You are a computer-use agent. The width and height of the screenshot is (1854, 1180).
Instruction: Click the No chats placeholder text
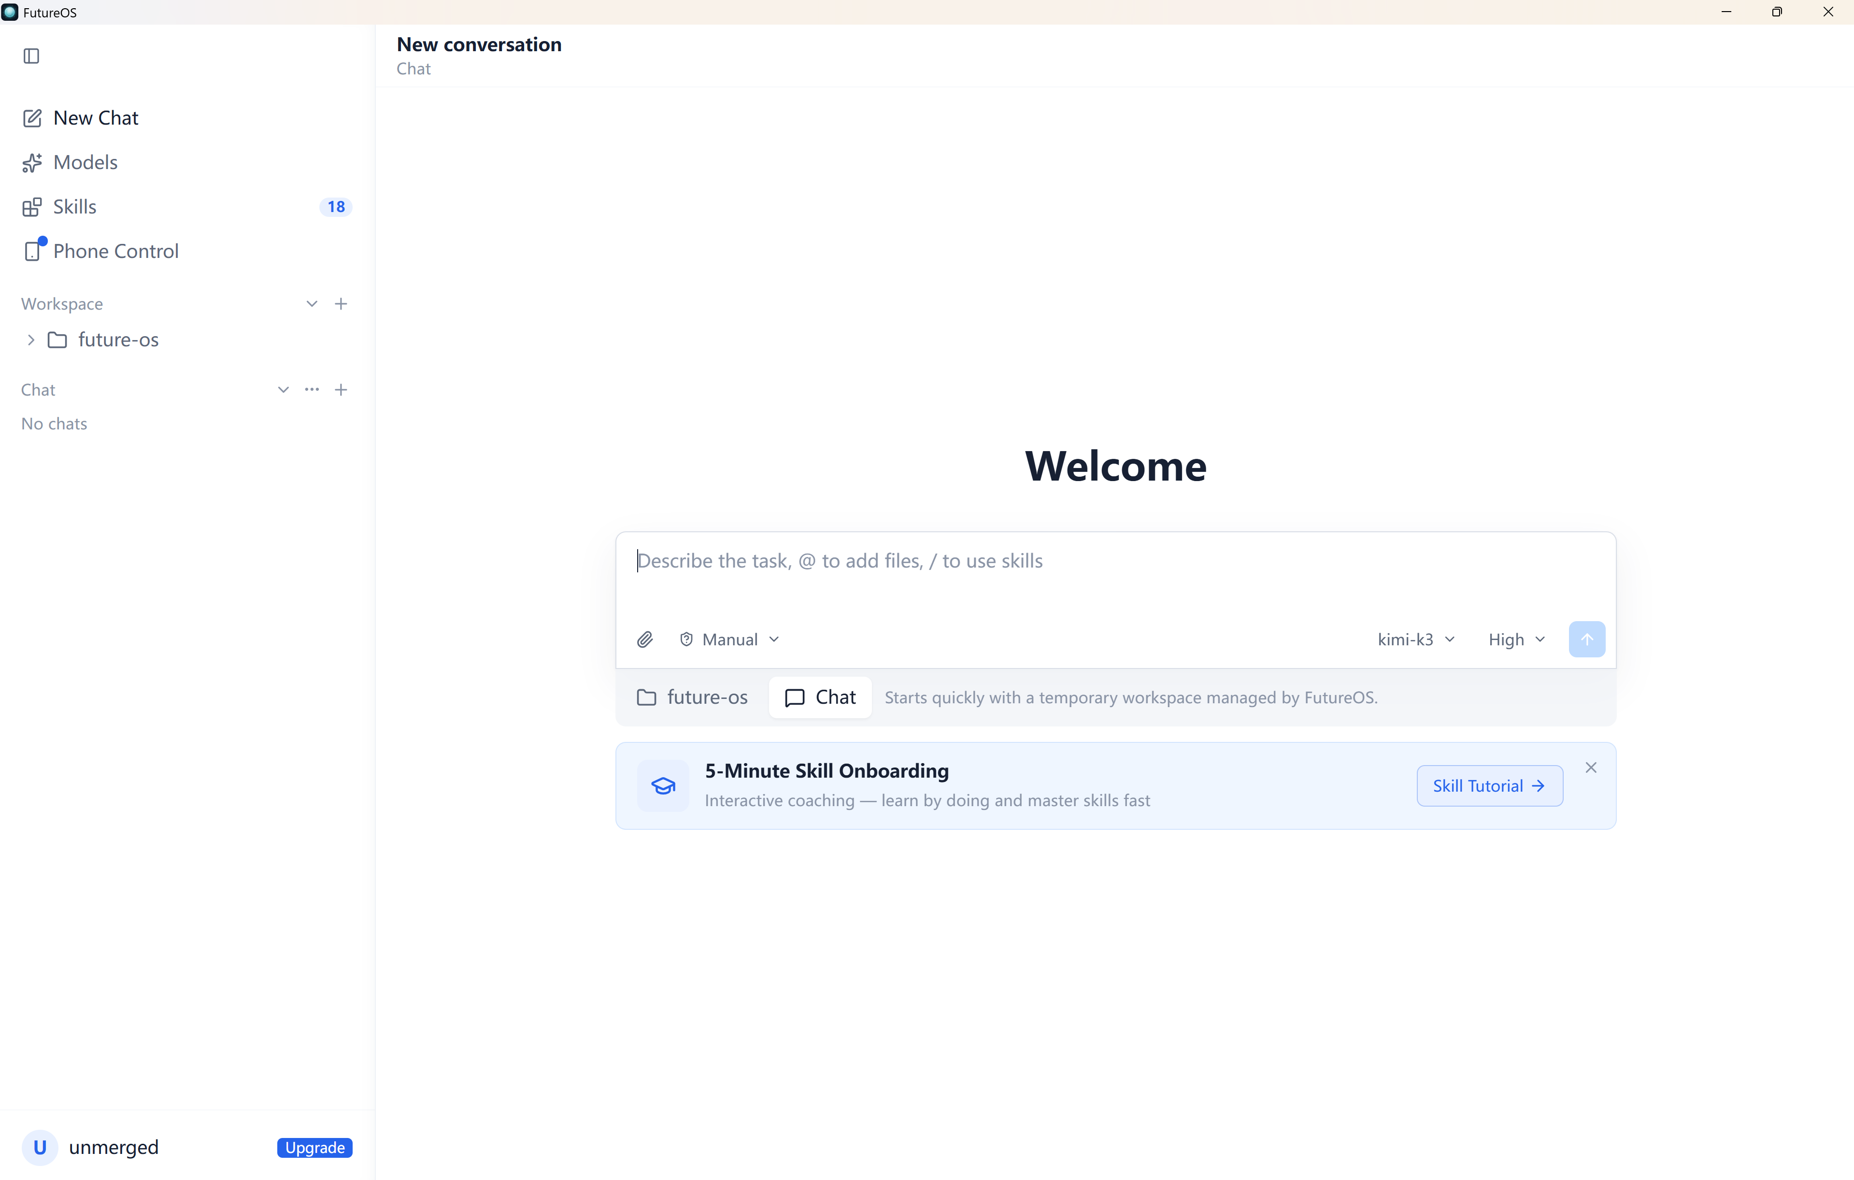(x=54, y=424)
